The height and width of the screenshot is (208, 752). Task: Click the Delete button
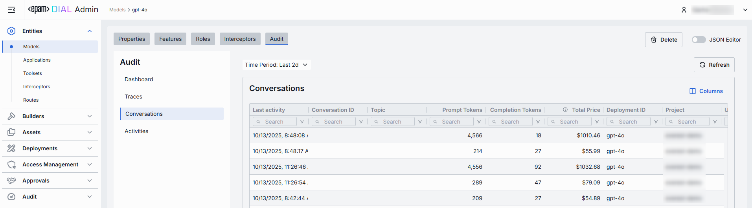tap(664, 40)
